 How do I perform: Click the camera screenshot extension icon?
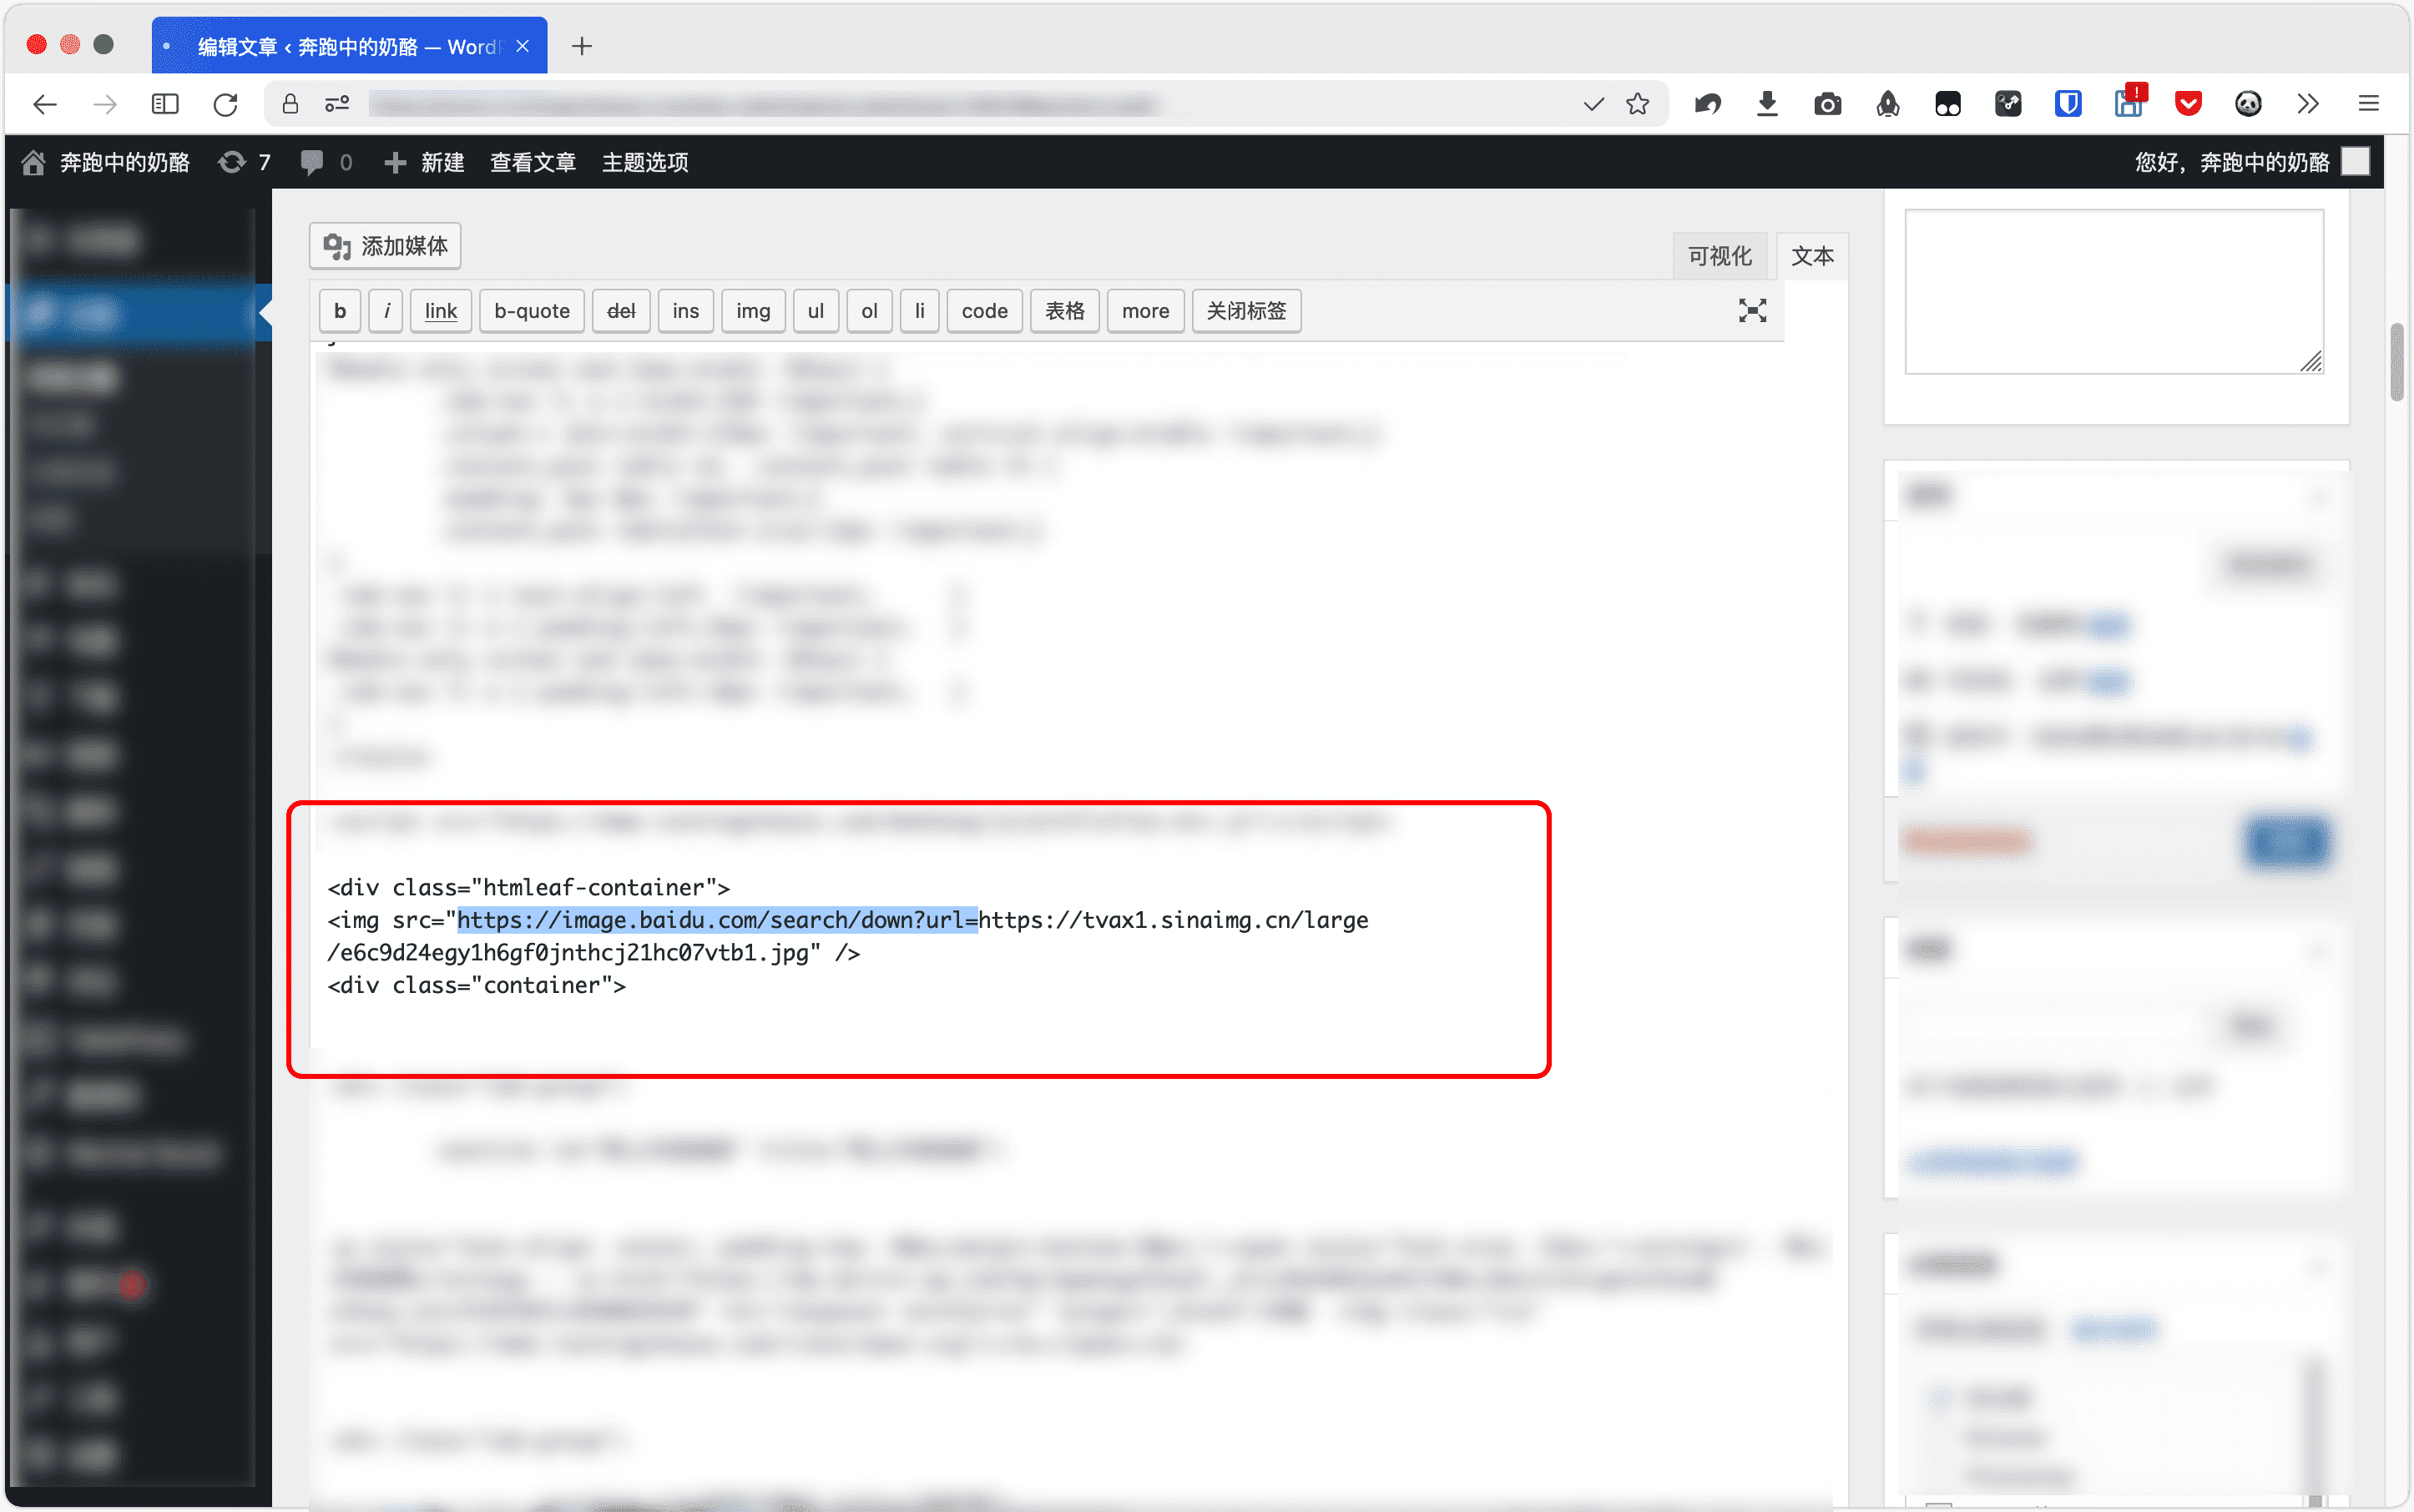tap(1828, 104)
